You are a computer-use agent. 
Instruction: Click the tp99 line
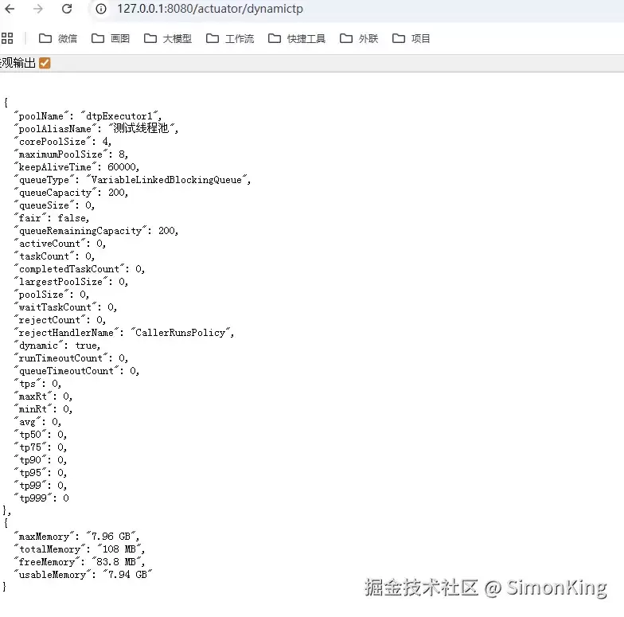coord(40,486)
